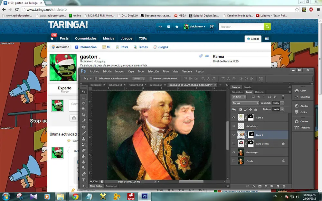Select the Horizontal Type tool
Screen dimensions: 322x201
[x=84, y=180]
